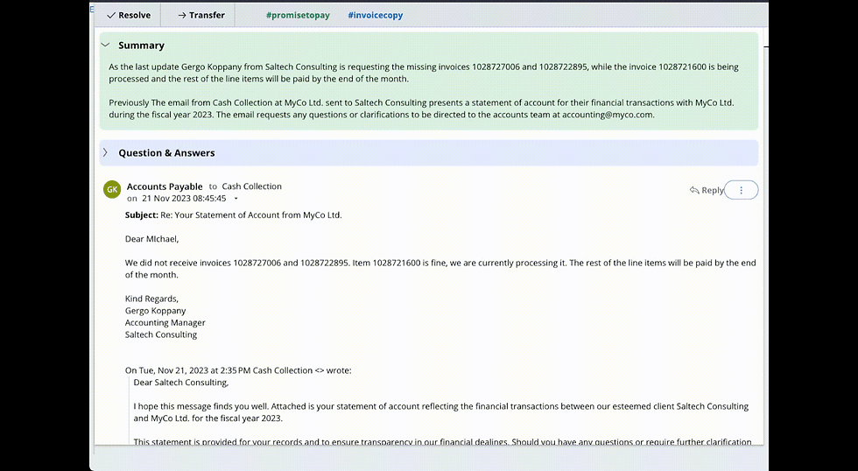Click the email subject line
858x471 pixels.
click(x=233, y=215)
